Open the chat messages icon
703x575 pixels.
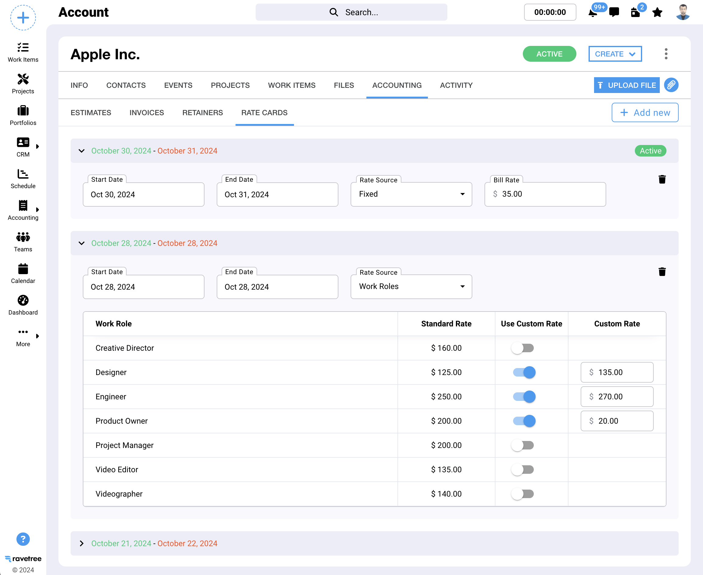(x=614, y=12)
